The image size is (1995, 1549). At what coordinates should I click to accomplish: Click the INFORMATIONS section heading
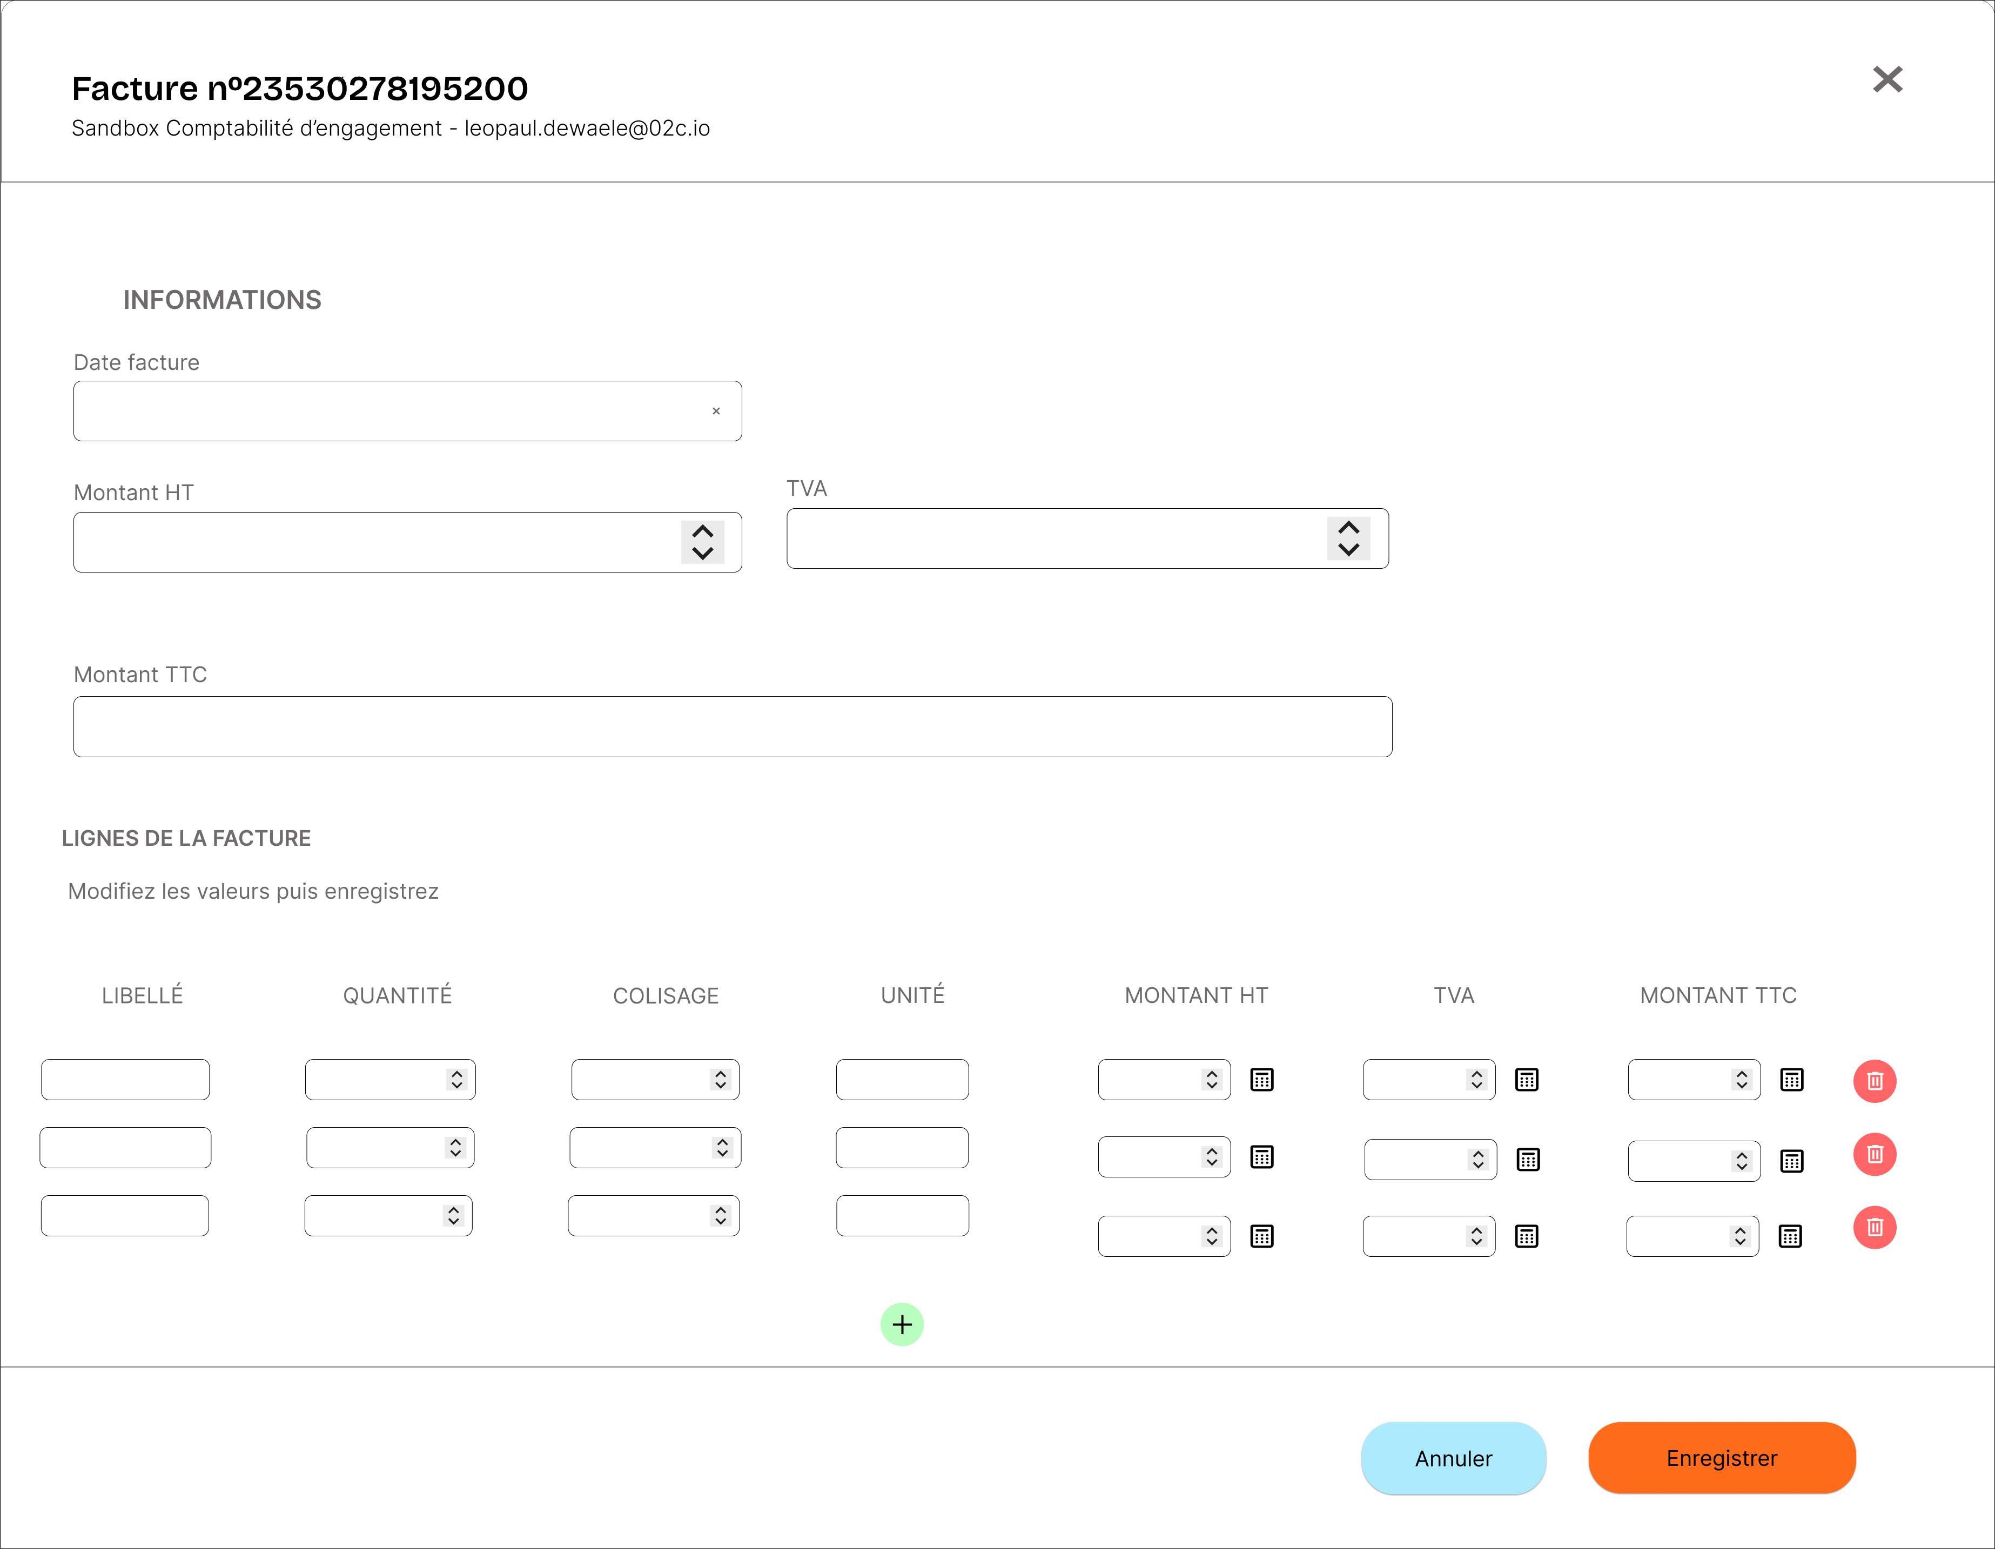222,300
